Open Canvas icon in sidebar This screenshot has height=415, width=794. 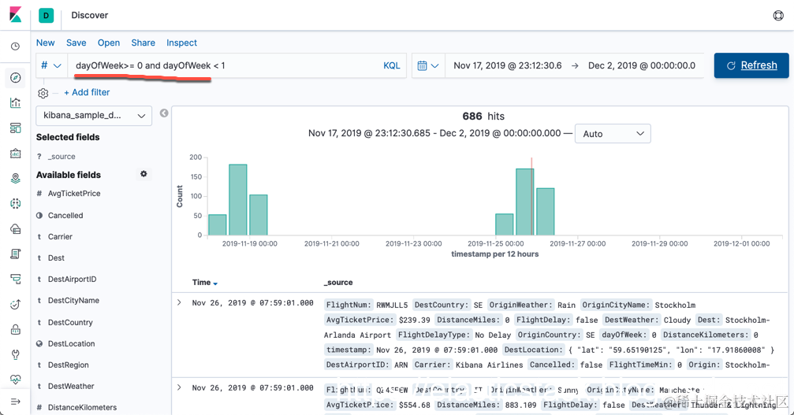coord(16,153)
